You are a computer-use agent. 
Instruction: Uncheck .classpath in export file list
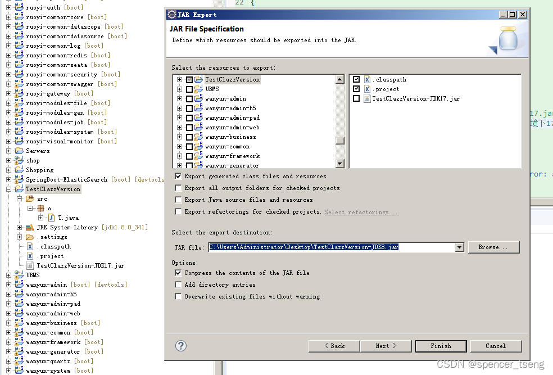coord(356,79)
